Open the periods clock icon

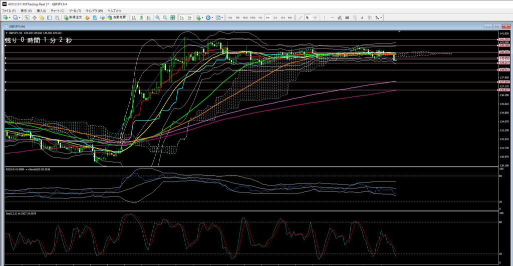(x=208, y=17)
